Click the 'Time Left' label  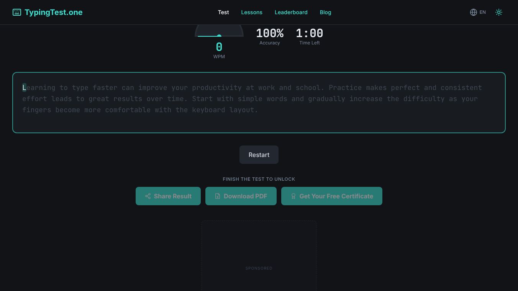click(x=310, y=43)
